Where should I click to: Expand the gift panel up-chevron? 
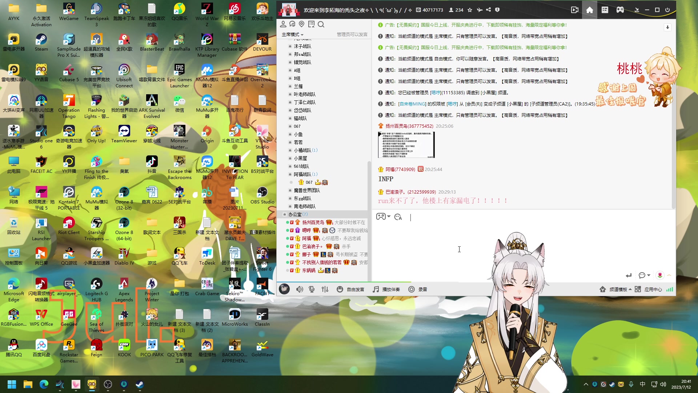[669, 275]
